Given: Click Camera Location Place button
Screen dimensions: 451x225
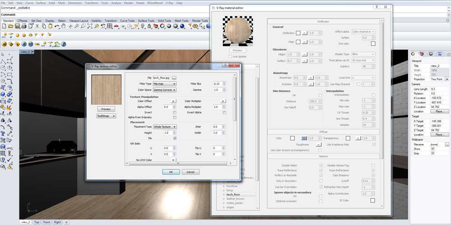Looking at the screenshot, I should [439, 111].
